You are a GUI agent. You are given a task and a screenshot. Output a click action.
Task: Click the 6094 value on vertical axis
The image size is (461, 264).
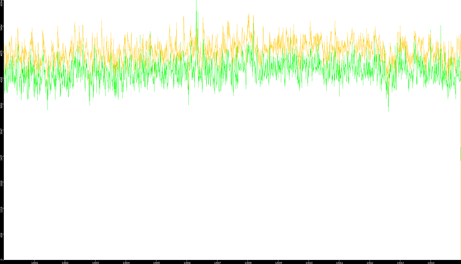2,3
